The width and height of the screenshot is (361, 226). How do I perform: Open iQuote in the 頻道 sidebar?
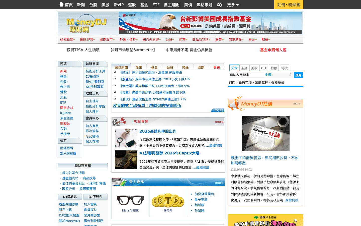click(x=65, y=113)
